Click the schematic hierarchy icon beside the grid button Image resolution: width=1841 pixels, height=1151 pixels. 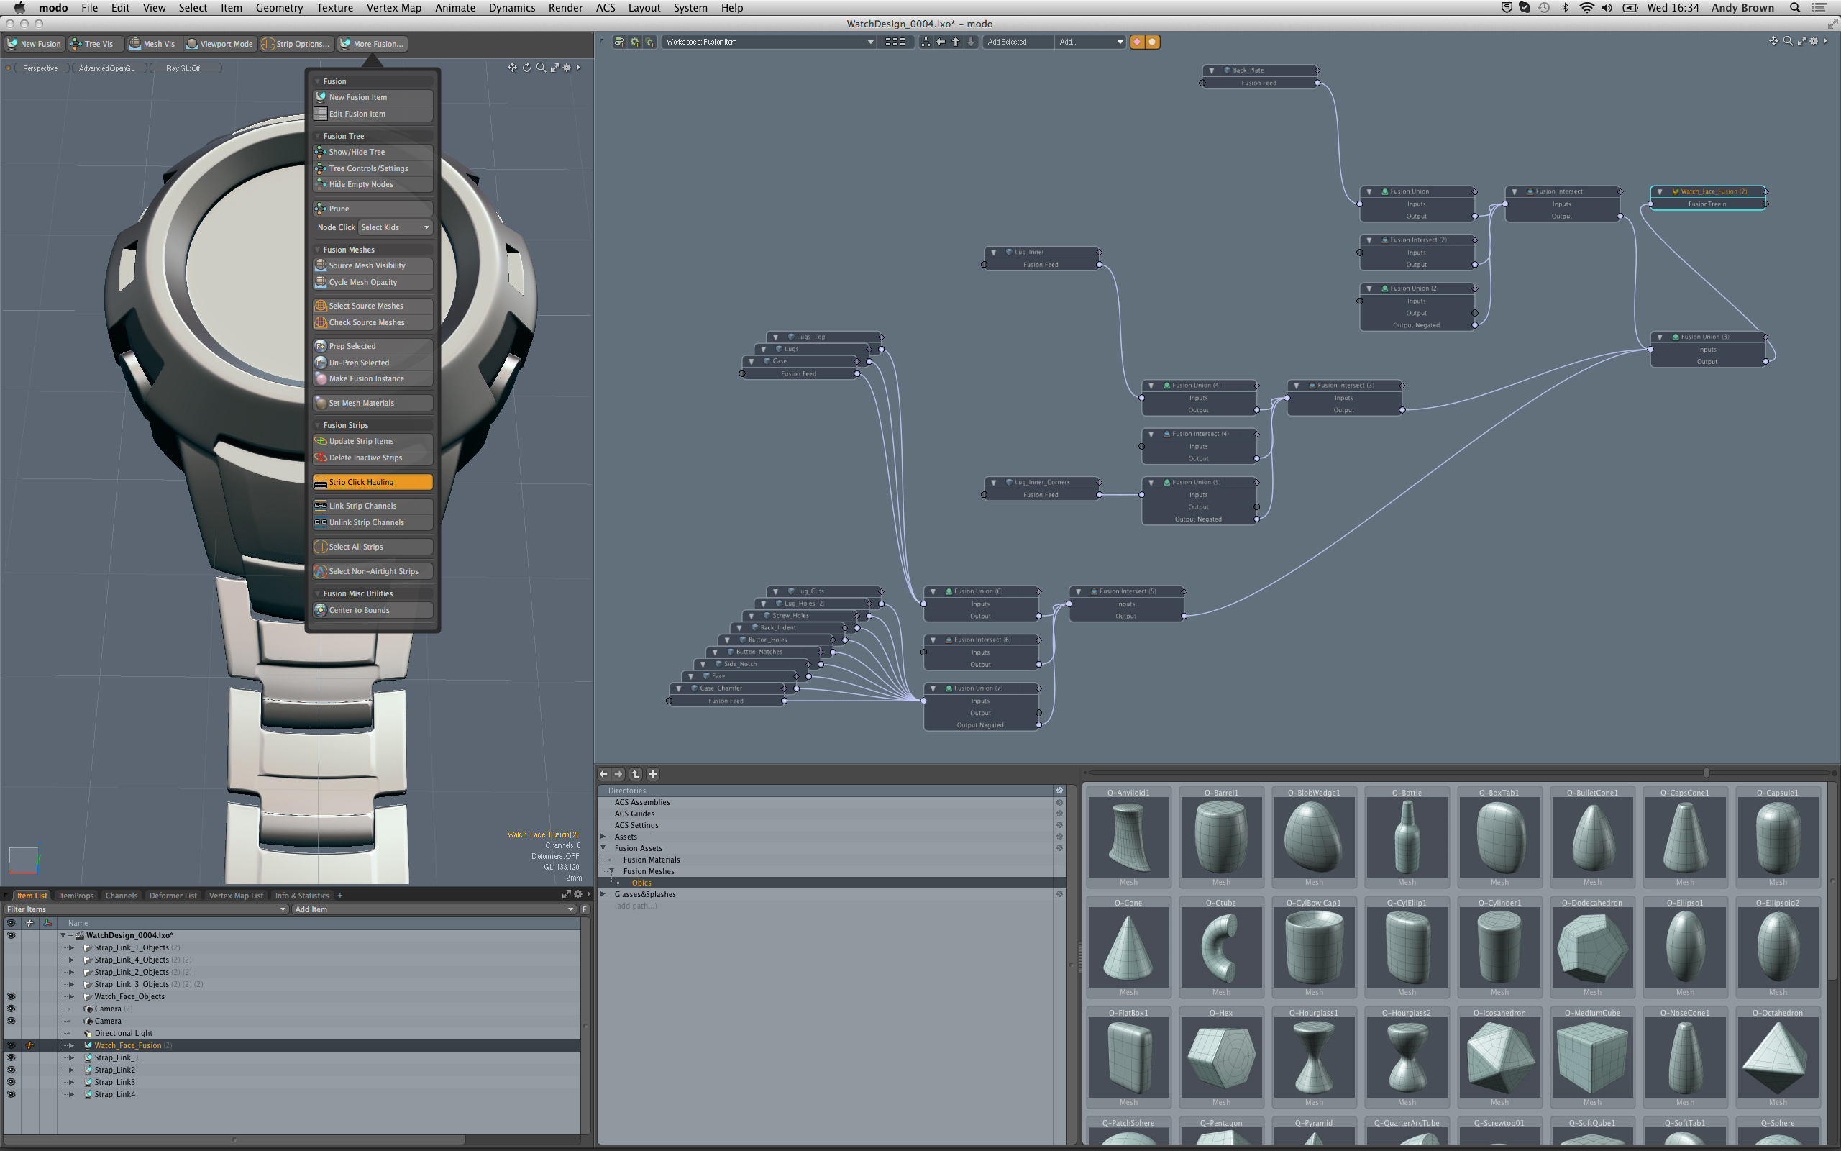tap(925, 42)
